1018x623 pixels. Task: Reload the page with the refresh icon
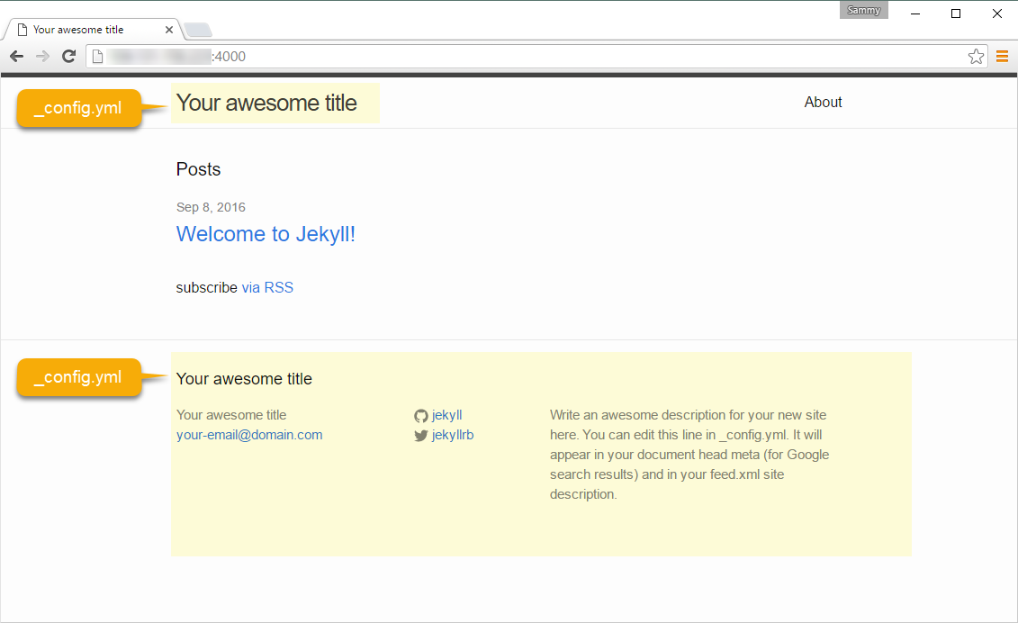click(x=68, y=57)
